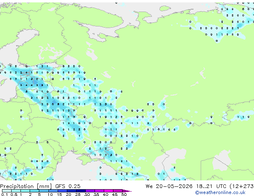Image resolution: width=254 pixels, height=196 pixels.
Task: Click the '0.1' legend scale label
Action: pos(4,194)
